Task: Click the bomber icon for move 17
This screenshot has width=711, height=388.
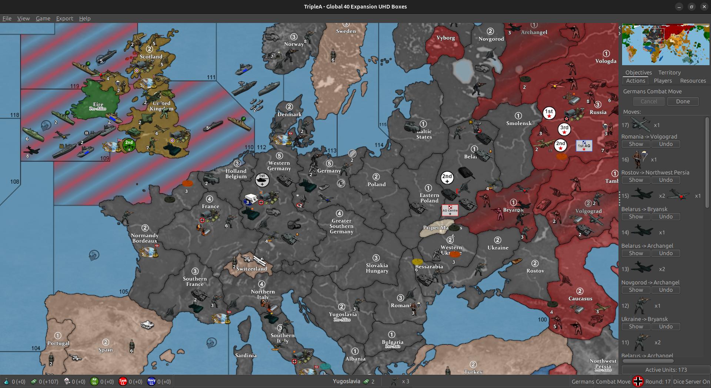Action: [640, 124]
